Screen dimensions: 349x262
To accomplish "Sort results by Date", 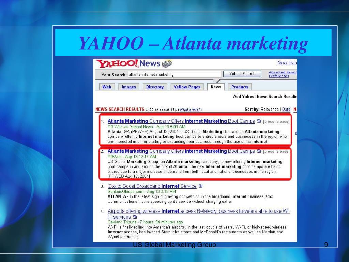I will 286,110.
